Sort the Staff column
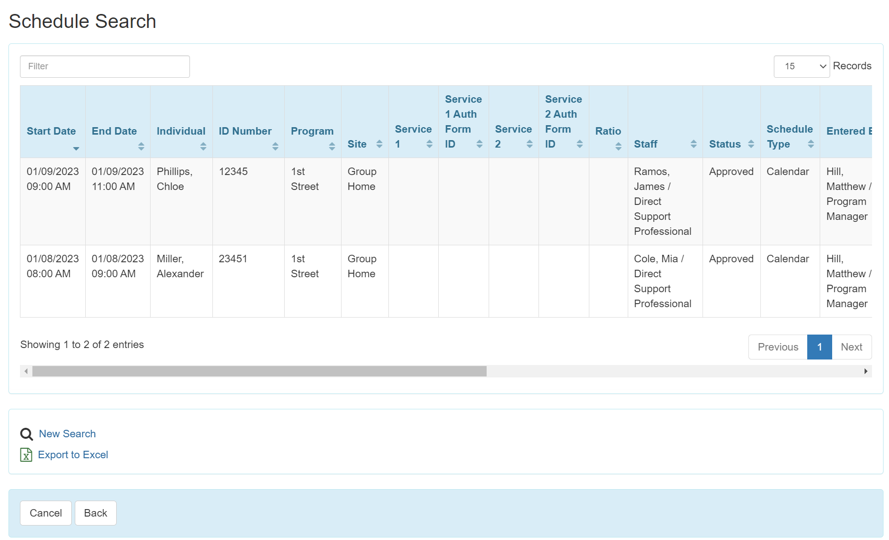Screen dimensions: 889x540 point(694,145)
